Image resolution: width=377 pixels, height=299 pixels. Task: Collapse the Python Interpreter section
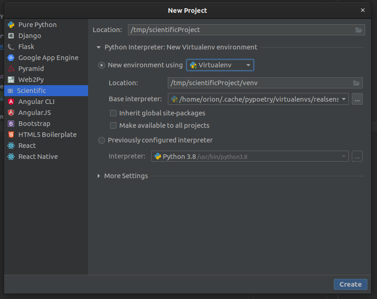[x=99, y=47]
